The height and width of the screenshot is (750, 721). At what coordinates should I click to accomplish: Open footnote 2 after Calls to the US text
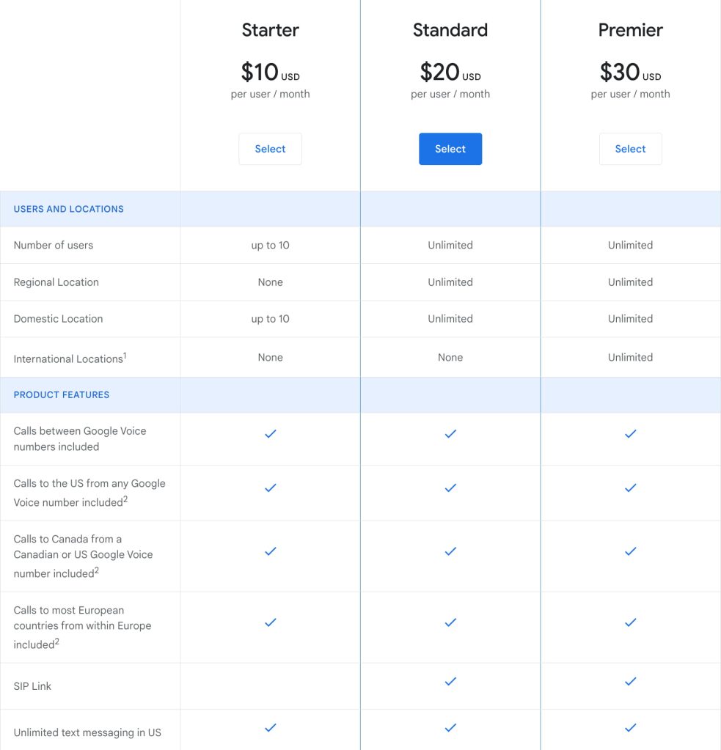pos(125,499)
